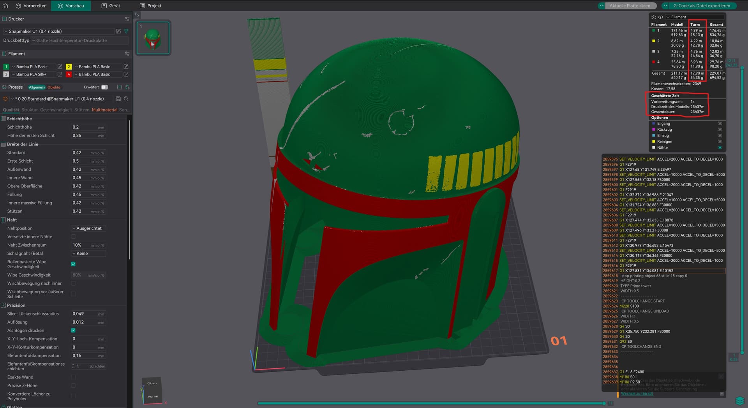Open the Druckbetttyp plate type dropdown

80,40
